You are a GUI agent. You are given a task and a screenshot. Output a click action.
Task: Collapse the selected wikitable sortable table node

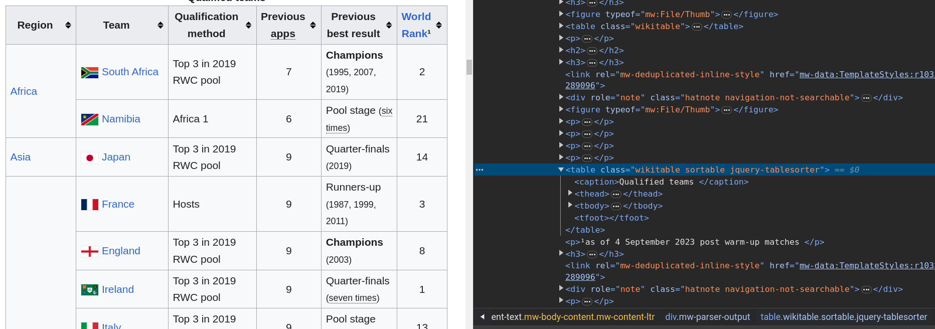click(x=561, y=170)
